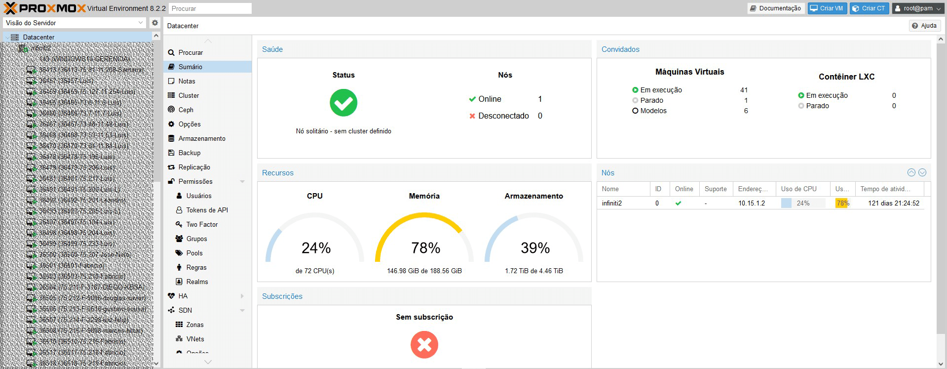Click the gear icon beside Visão do Servidor
The height and width of the screenshot is (369, 947).
(x=155, y=23)
